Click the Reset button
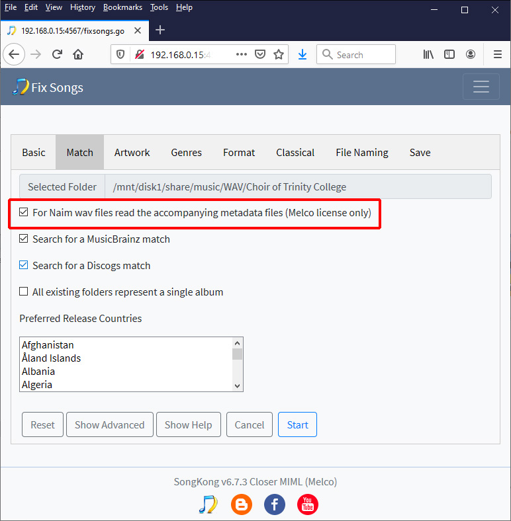The height and width of the screenshot is (521, 511). (42, 424)
